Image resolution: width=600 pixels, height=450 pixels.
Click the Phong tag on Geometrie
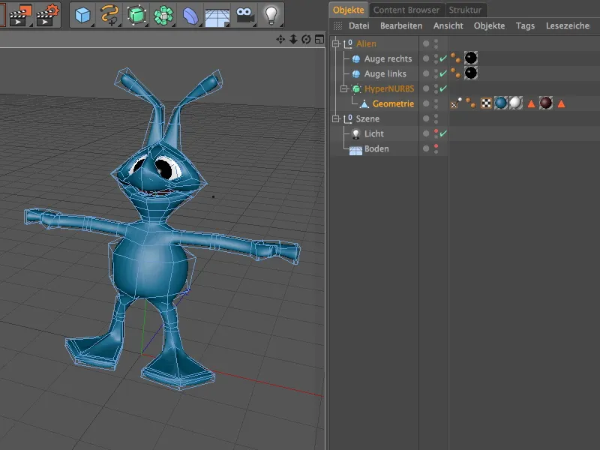pos(471,103)
